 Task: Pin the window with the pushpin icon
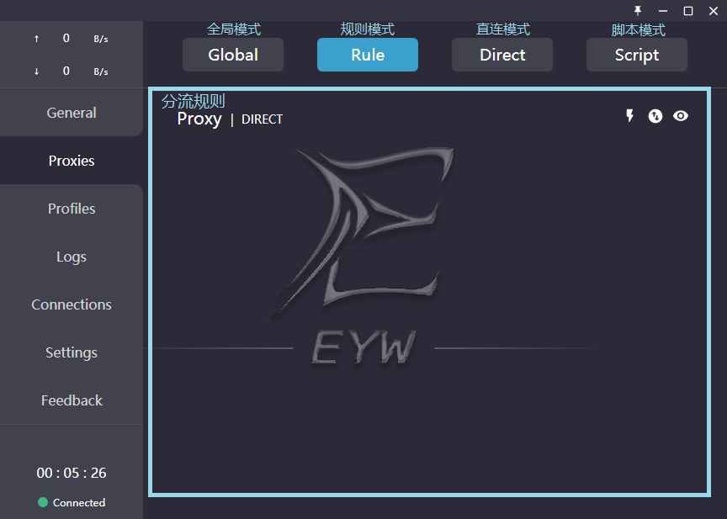coord(638,11)
